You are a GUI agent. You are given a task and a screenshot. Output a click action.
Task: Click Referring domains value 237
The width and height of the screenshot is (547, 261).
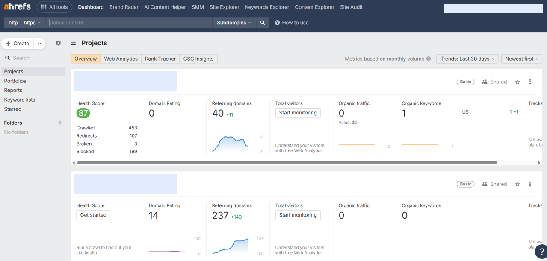coord(220,215)
